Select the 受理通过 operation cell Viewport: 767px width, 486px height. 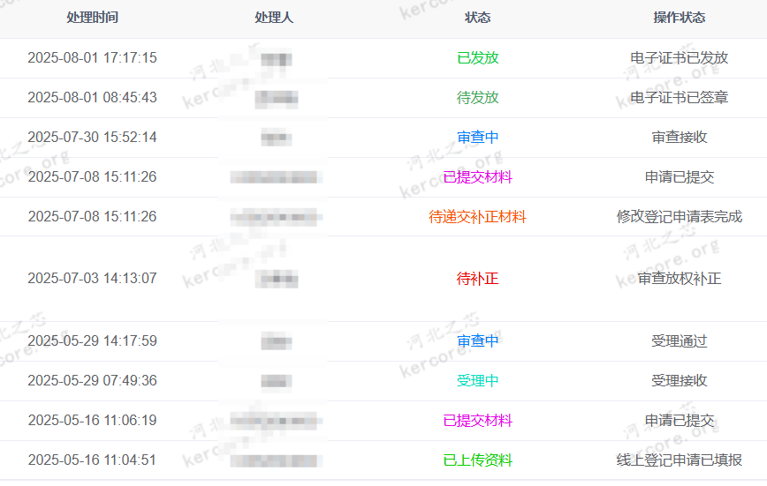pyautogui.click(x=679, y=341)
